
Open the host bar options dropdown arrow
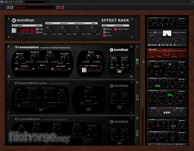192,2
